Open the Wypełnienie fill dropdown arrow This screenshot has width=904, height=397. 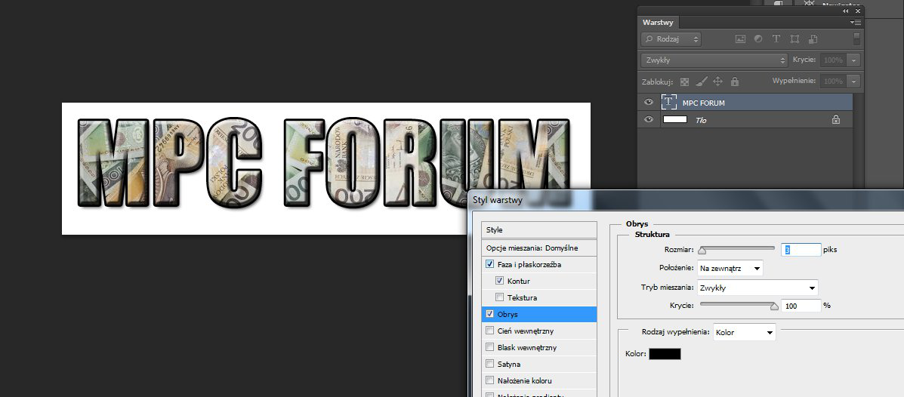(x=854, y=82)
